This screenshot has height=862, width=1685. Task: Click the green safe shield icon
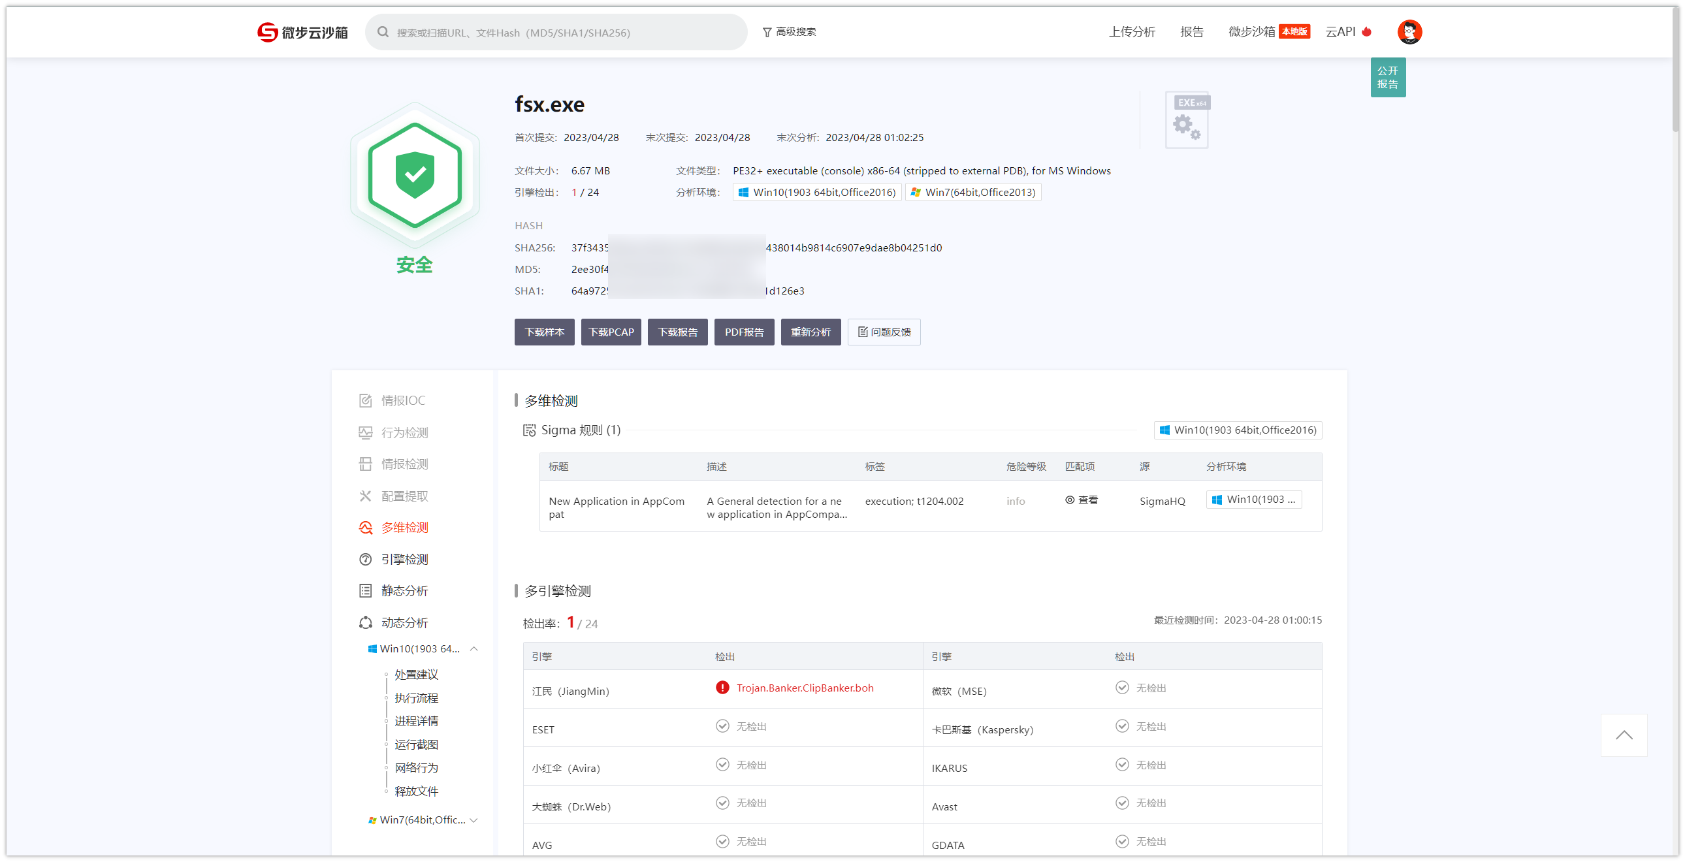point(415,174)
